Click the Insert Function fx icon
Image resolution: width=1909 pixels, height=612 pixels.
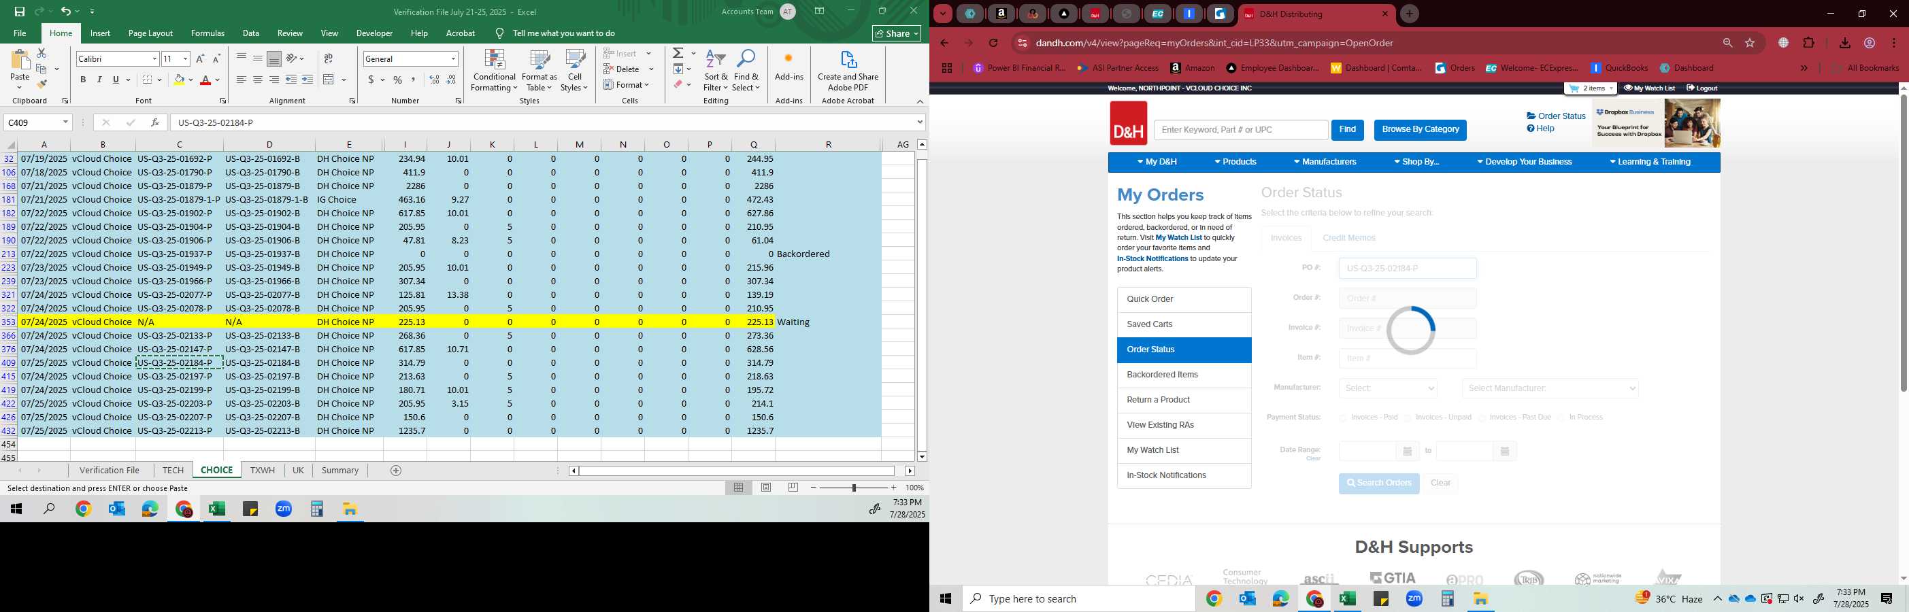(155, 122)
